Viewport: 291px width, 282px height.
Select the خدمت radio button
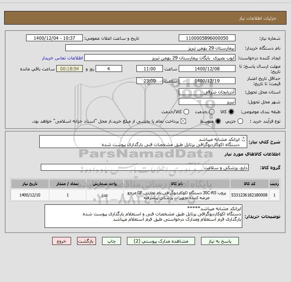point(212,112)
